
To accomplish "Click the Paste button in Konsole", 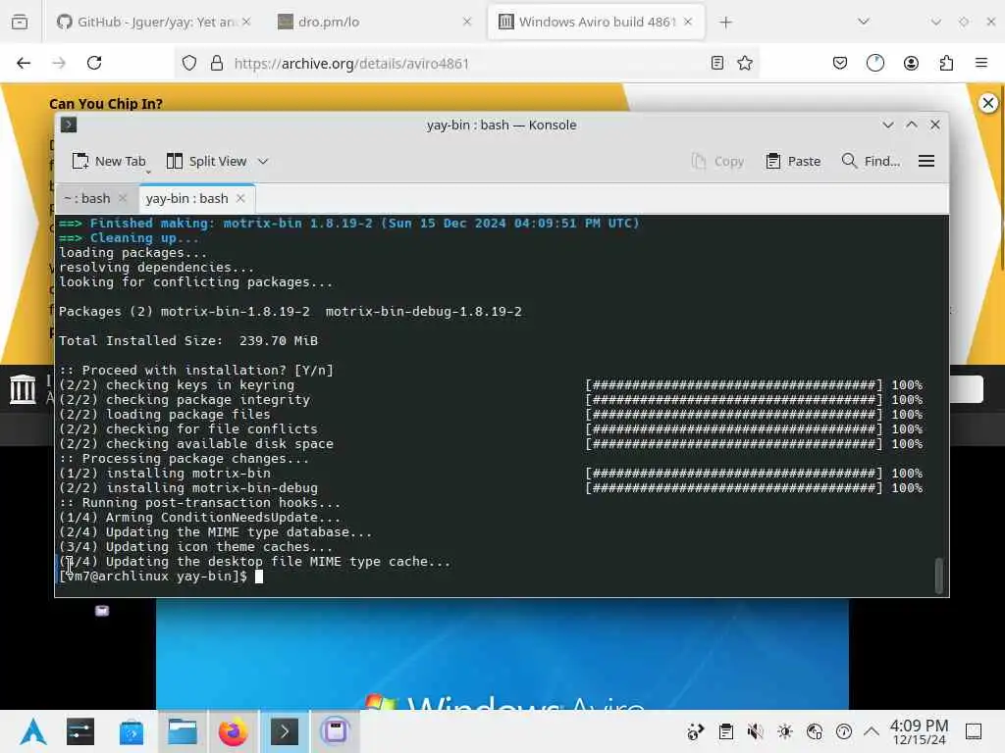I will [793, 162].
